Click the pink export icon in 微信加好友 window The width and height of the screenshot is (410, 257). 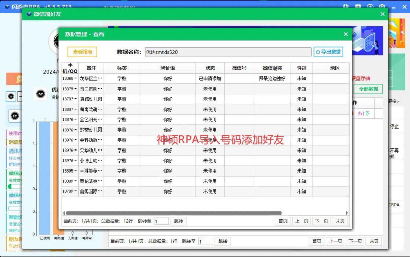point(360,113)
